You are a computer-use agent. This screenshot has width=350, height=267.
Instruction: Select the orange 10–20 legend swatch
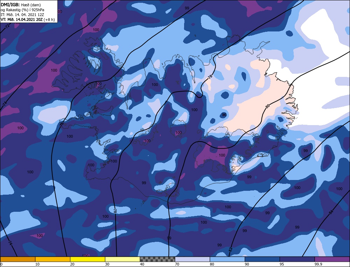(53, 259)
